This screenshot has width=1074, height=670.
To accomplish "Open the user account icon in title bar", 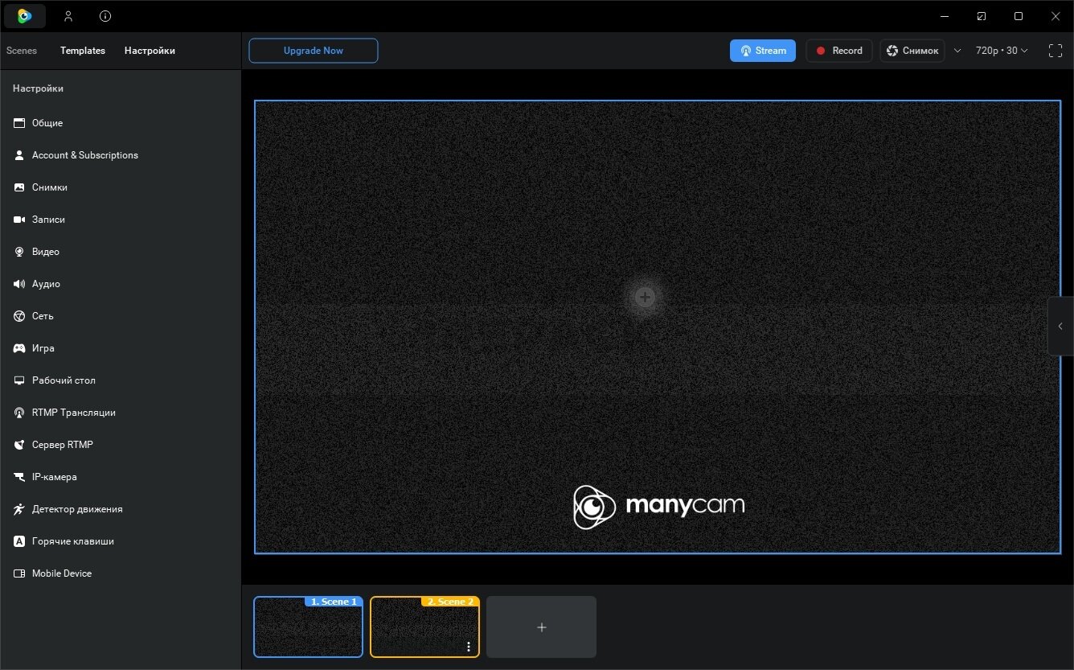I will [68, 16].
